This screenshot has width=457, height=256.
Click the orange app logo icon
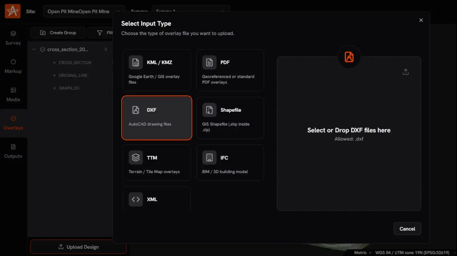(x=13, y=11)
